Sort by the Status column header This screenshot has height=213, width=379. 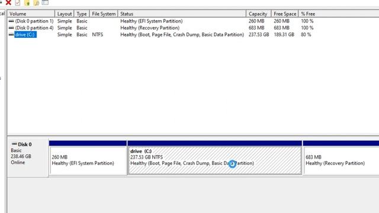[182, 14]
